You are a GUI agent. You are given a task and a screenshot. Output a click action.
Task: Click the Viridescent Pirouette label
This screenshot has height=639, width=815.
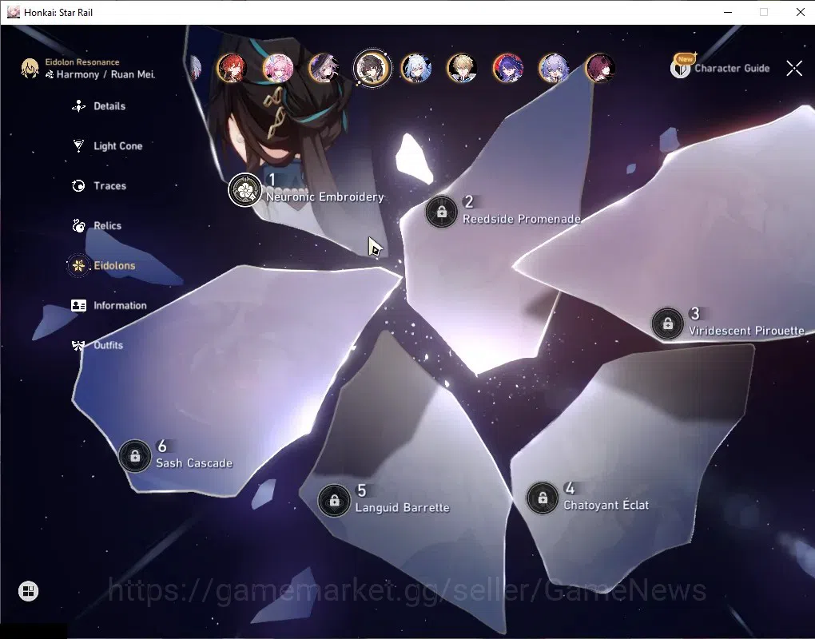[x=746, y=331]
